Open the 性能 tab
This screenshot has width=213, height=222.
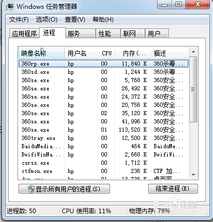(x=108, y=34)
